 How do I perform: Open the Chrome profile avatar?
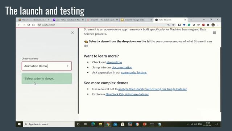point(213,25)
